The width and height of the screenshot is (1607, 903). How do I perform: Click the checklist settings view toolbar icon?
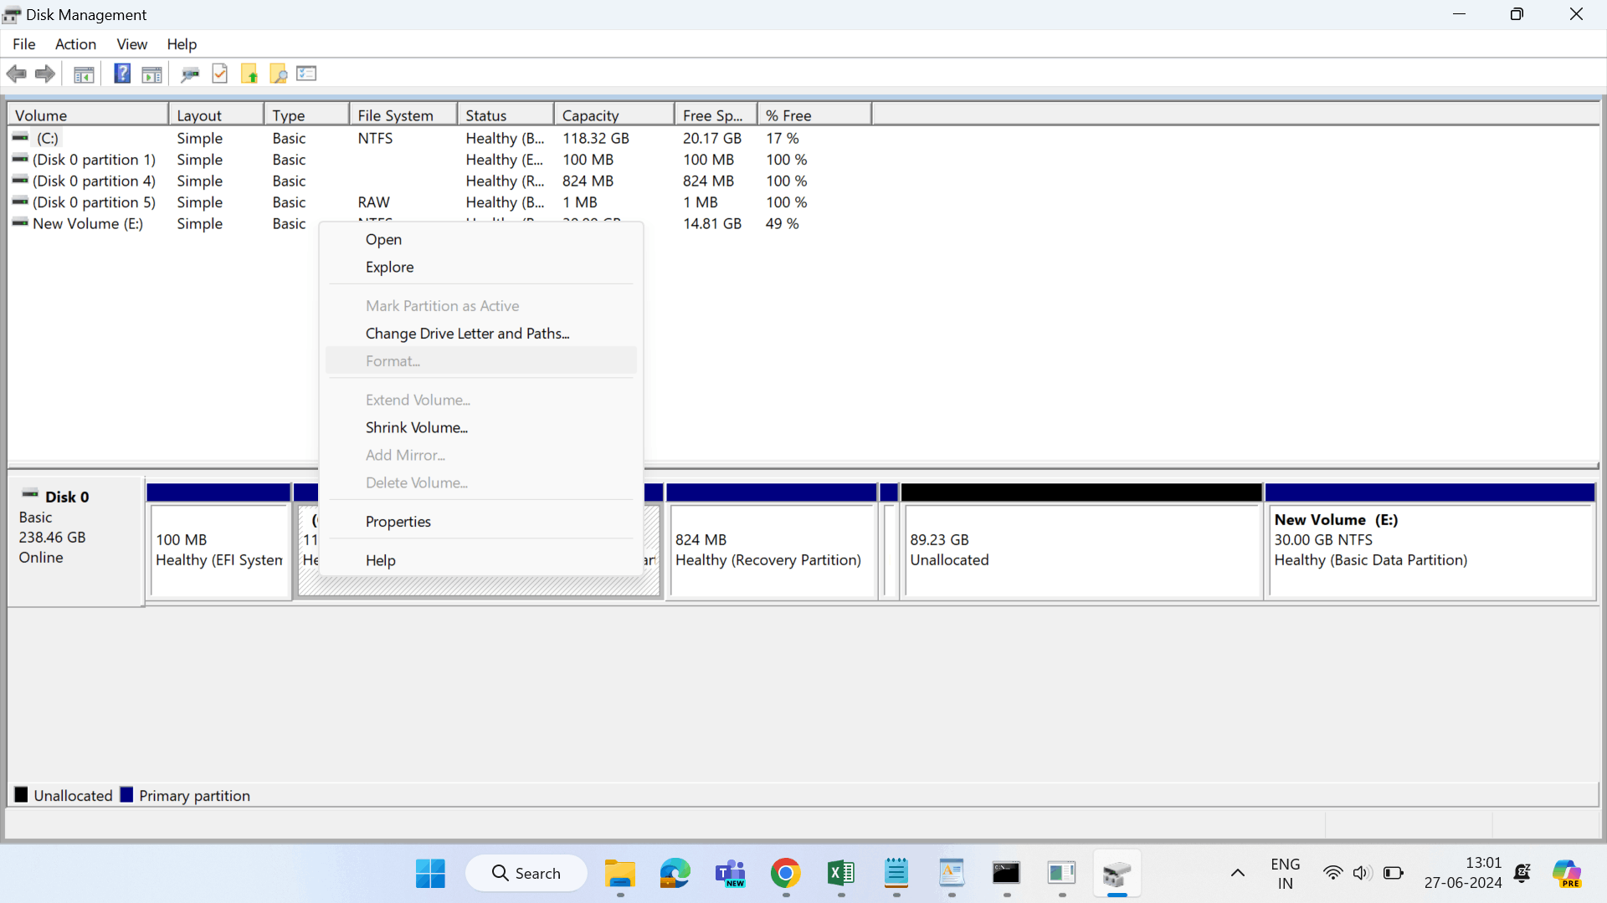point(306,74)
